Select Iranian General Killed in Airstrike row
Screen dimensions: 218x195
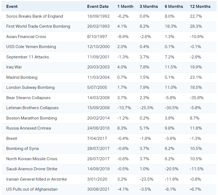36,179
